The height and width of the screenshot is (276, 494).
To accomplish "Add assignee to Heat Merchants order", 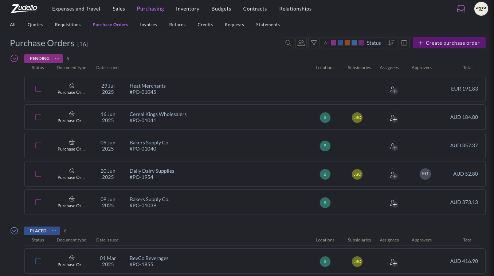I will point(393,89).
